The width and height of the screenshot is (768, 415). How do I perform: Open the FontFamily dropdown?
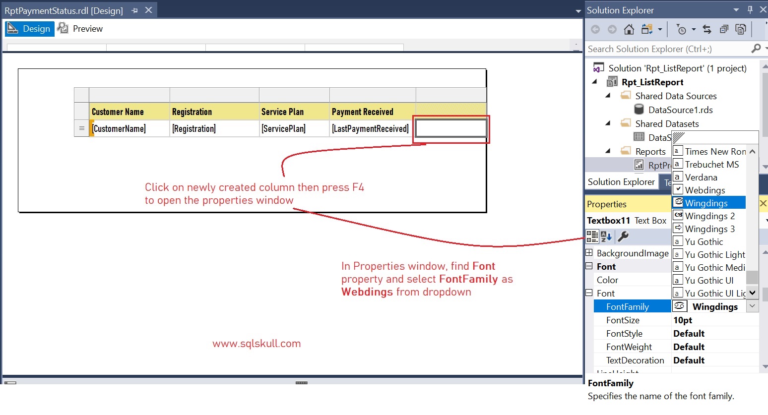tap(752, 306)
